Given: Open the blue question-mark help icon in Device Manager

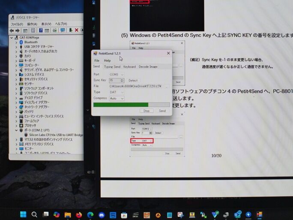Looking at the screenshot, I should (41, 30).
